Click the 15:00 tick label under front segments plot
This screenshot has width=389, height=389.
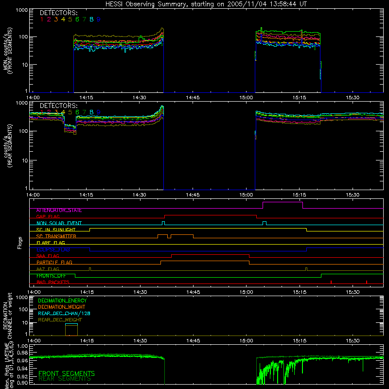[x=246, y=98]
